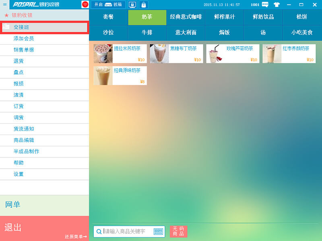Focus the product keyword search field
The image size is (322, 241).
[x=128, y=231]
